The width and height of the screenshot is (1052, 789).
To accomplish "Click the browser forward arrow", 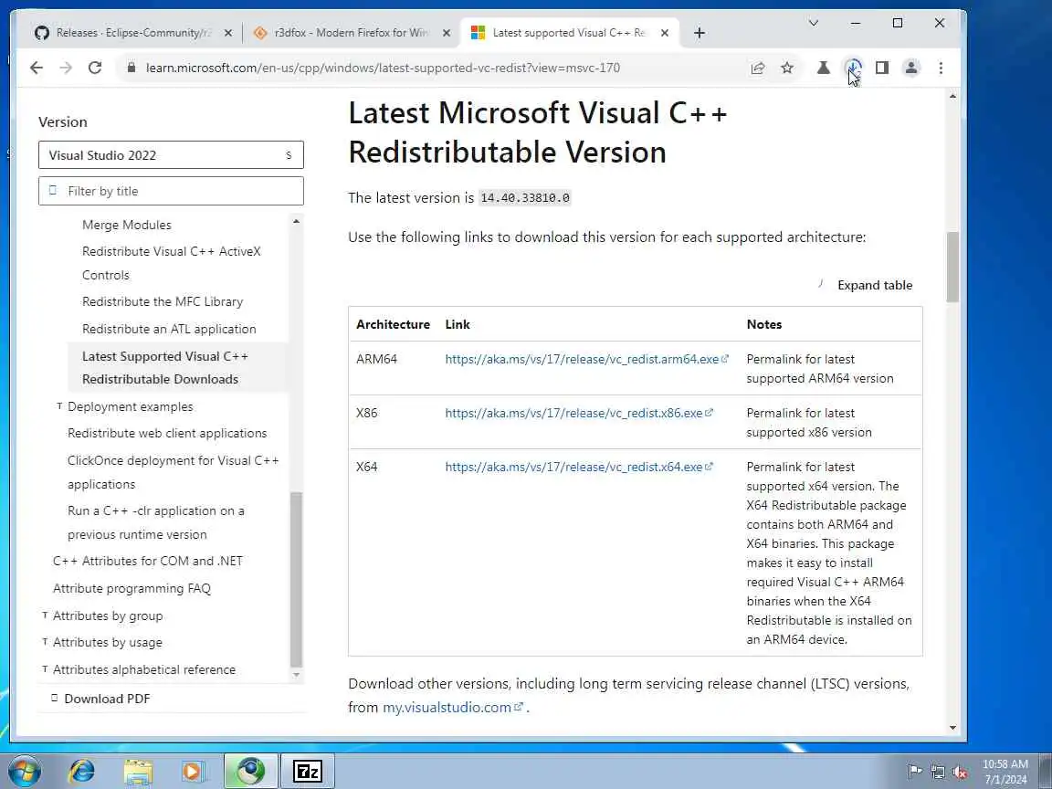I will coord(66,68).
